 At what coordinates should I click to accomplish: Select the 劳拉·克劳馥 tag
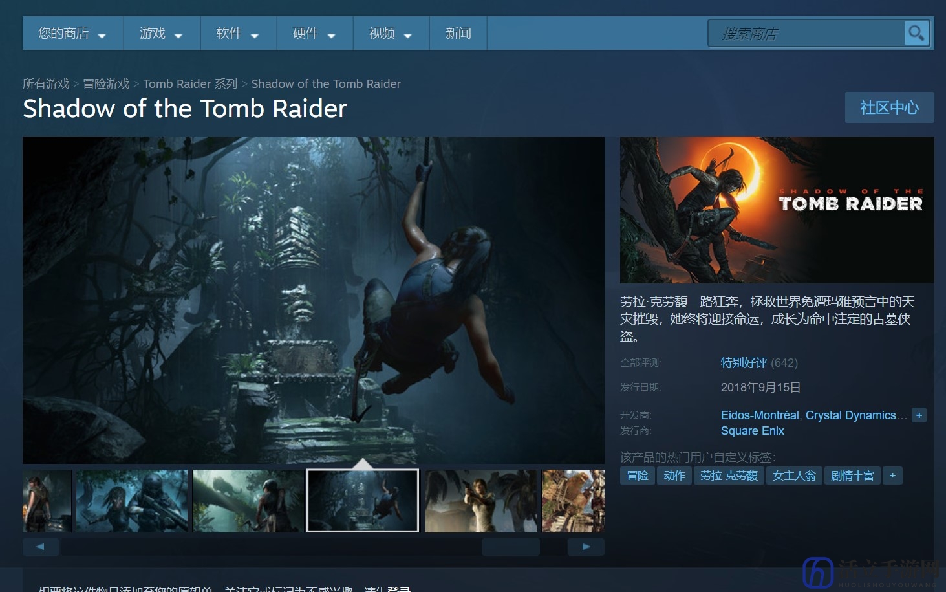pyautogui.click(x=729, y=476)
